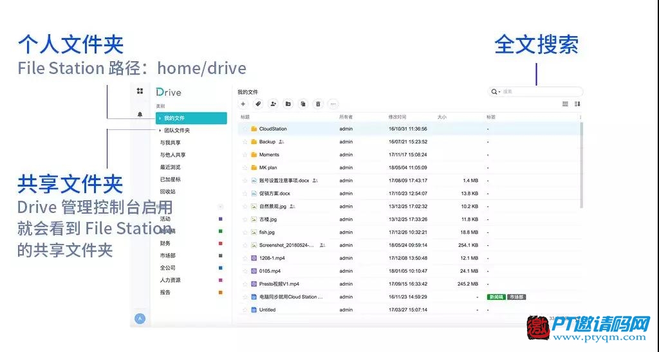Select the 市场部 label in sidebar
The height and width of the screenshot is (352, 659).
pos(168,255)
